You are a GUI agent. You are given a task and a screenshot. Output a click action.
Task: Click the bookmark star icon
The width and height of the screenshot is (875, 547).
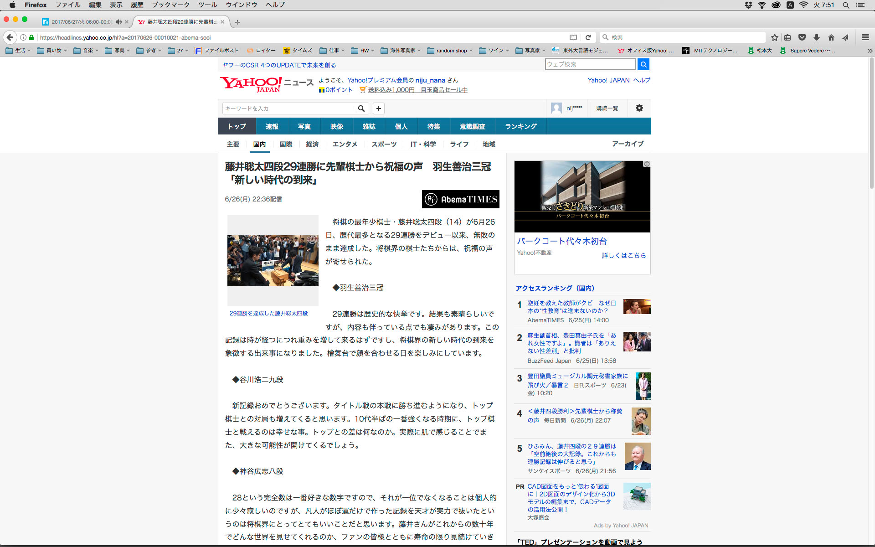coord(774,37)
